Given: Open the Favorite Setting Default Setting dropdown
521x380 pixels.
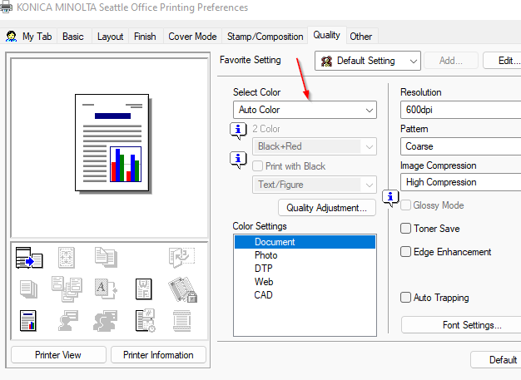Looking at the screenshot, I should (x=368, y=61).
